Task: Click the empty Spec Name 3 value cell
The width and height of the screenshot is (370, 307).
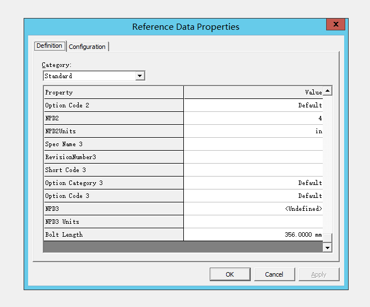Action: tap(253, 144)
